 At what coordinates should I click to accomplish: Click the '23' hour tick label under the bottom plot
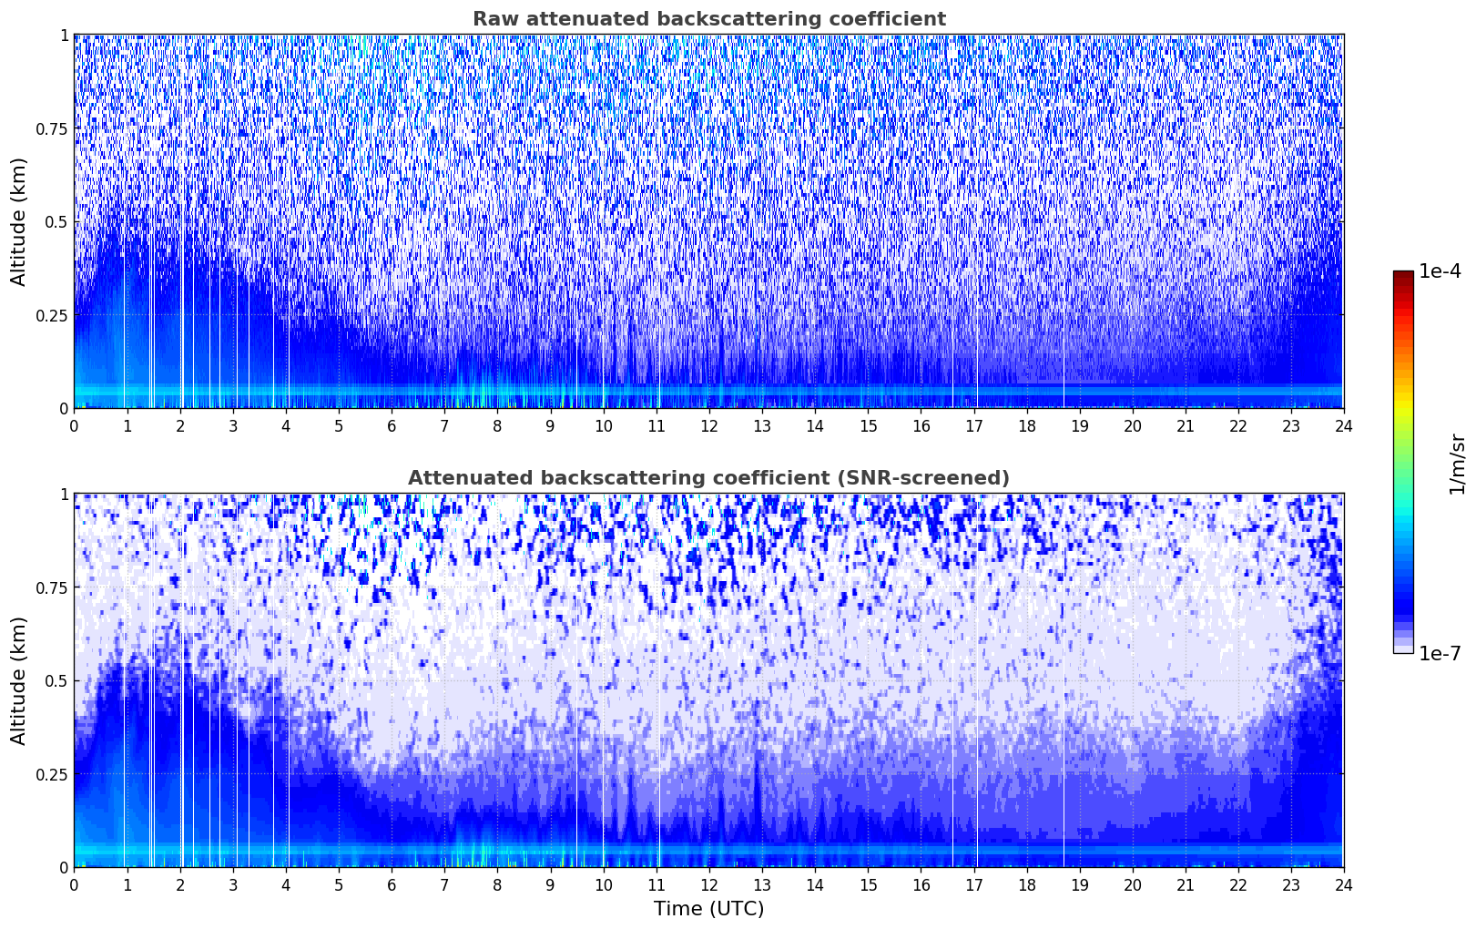click(1291, 885)
